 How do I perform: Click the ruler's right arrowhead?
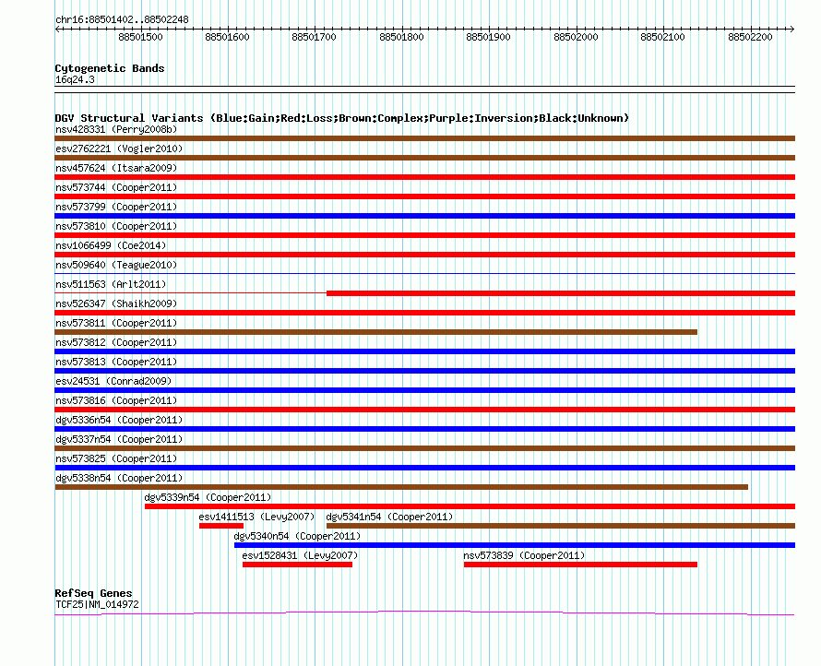[792, 29]
